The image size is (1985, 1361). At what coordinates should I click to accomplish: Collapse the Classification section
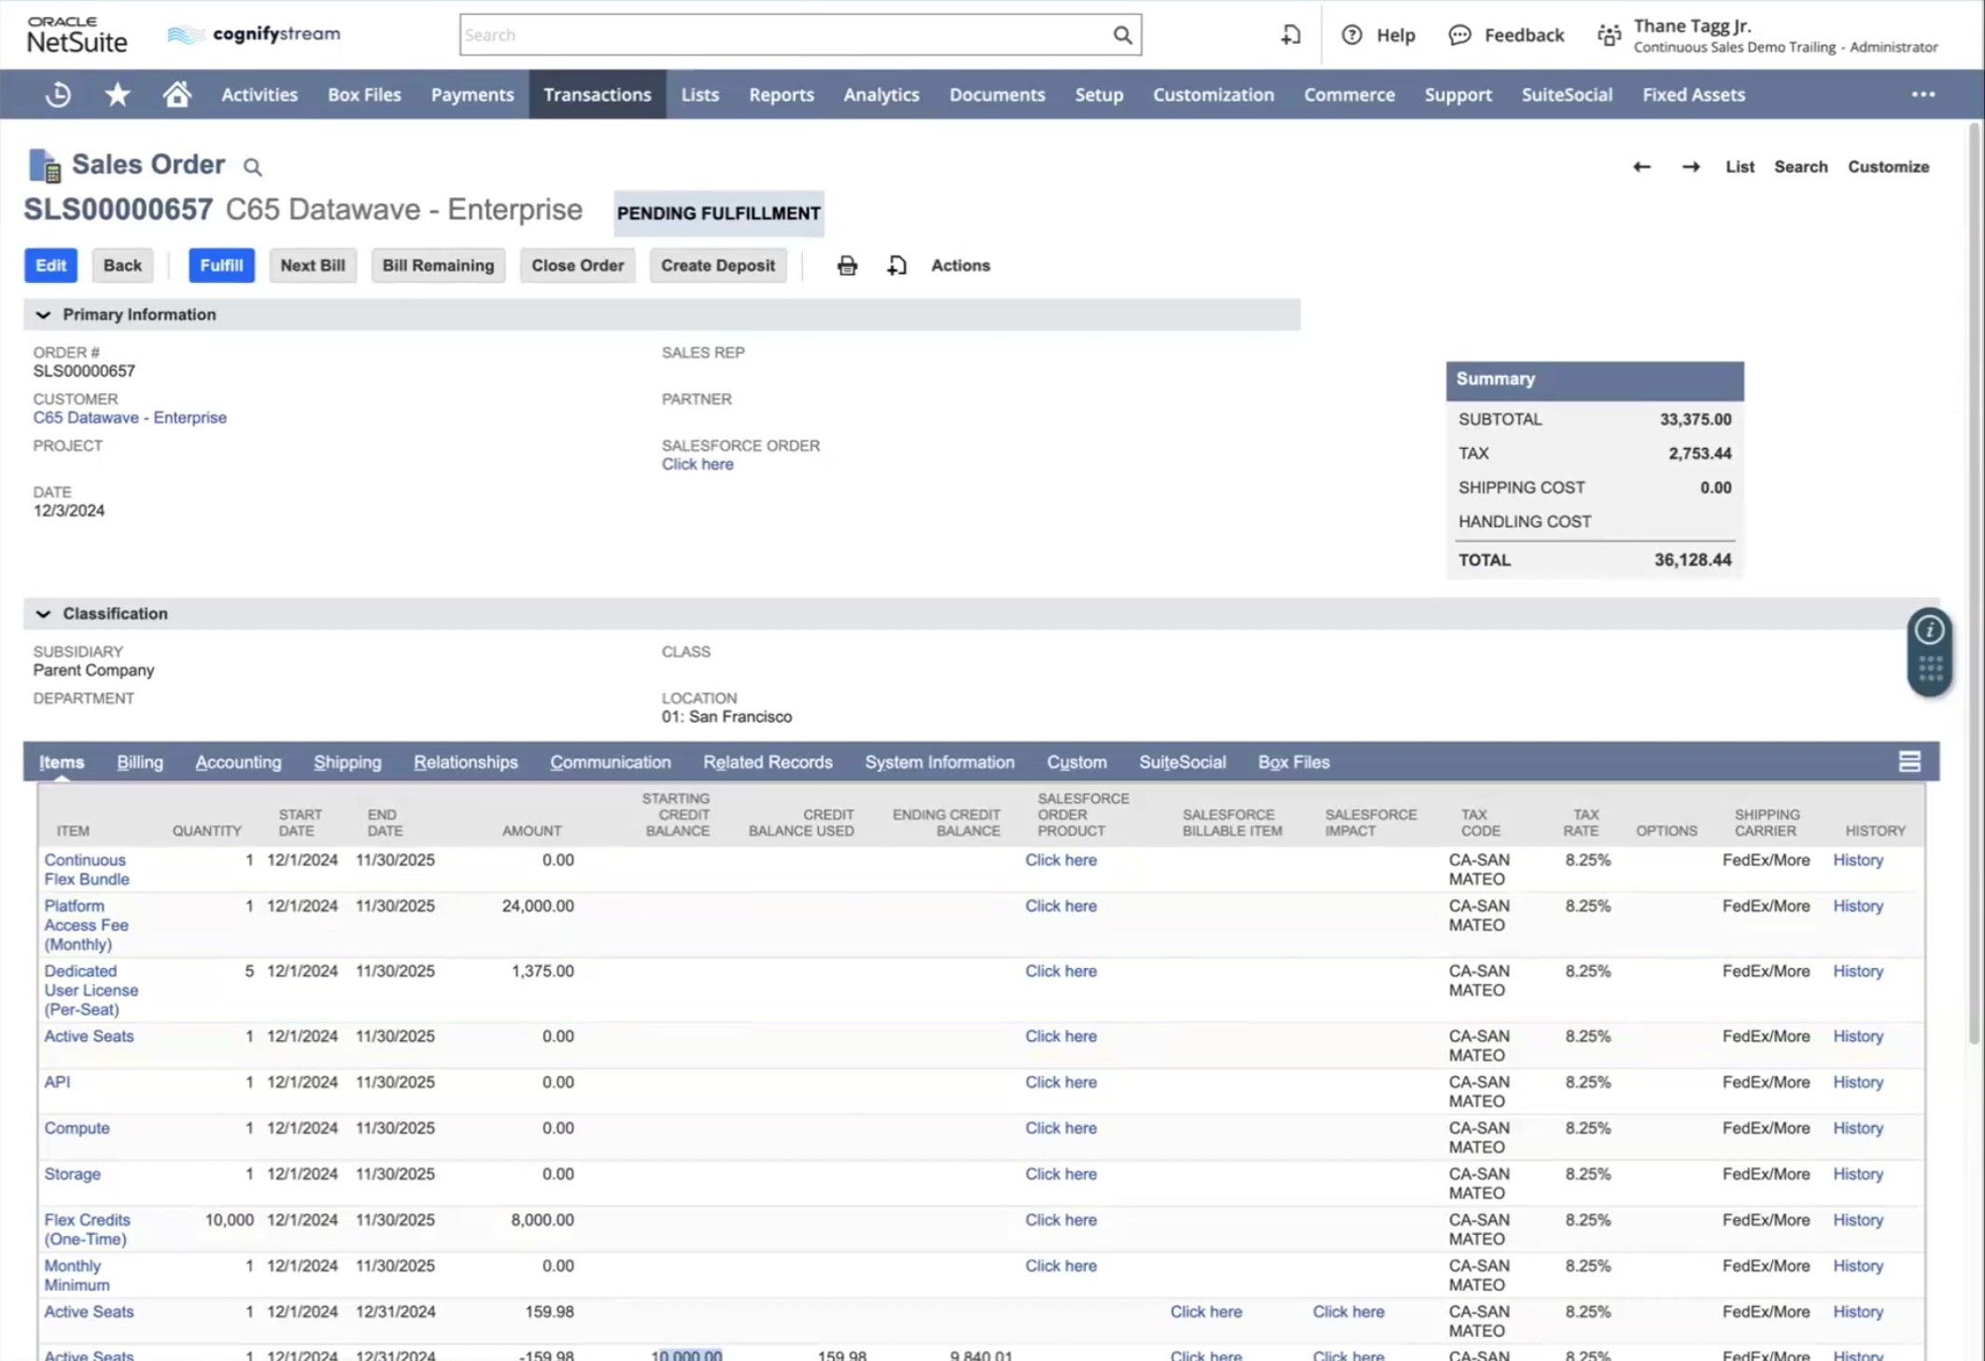(43, 614)
